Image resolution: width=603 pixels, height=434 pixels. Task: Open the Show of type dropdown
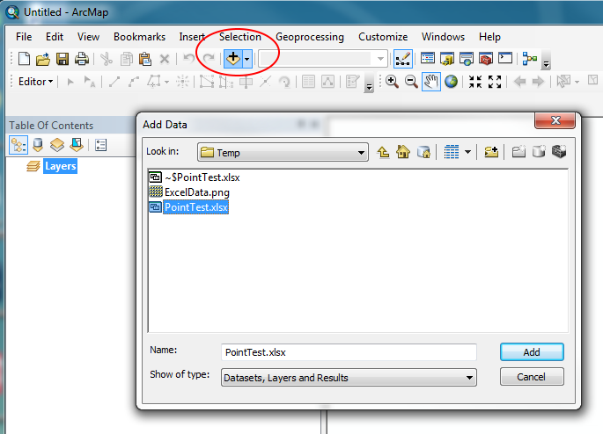pyautogui.click(x=349, y=378)
